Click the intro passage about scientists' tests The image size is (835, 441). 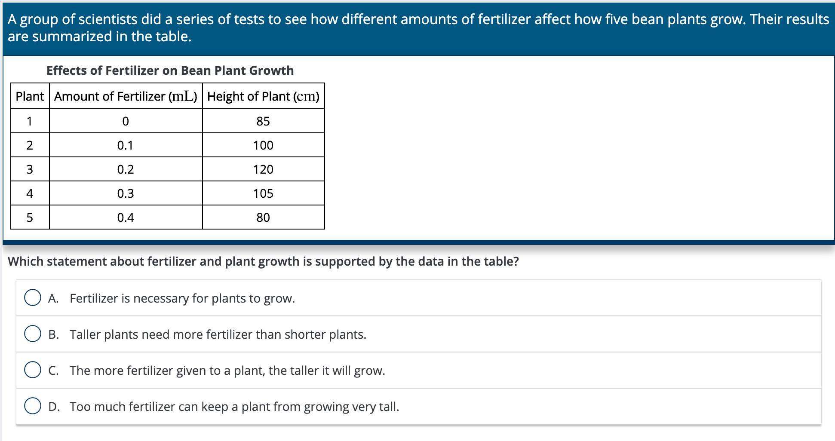(418, 28)
